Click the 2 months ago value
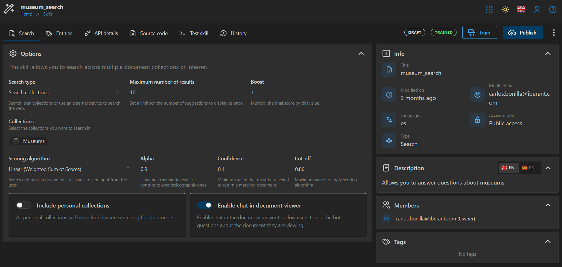 click(418, 98)
